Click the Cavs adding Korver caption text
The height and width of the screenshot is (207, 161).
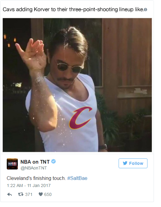click(73, 10)
